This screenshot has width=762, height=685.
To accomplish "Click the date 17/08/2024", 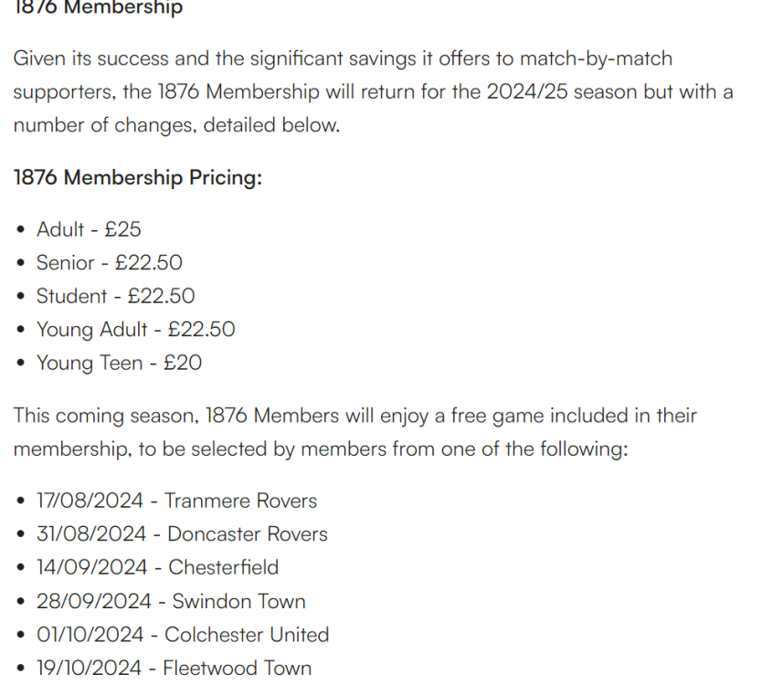I will click(x=90, y=501).
